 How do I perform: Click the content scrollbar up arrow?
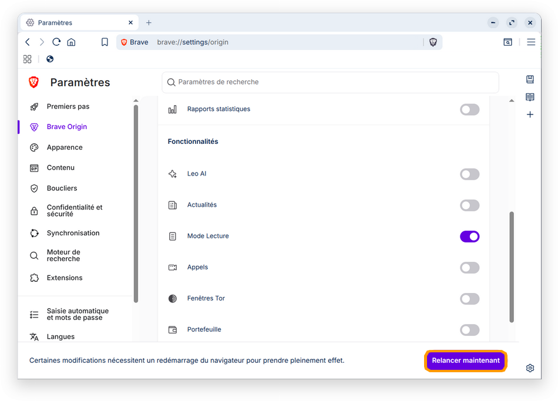512,101
